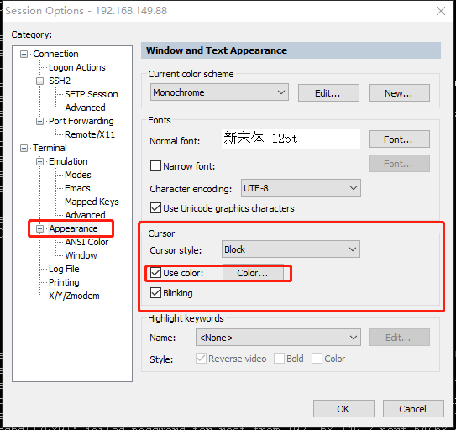
Task: Toggle Use Unicode graphics characters checkbox
Action: [155, 208]
